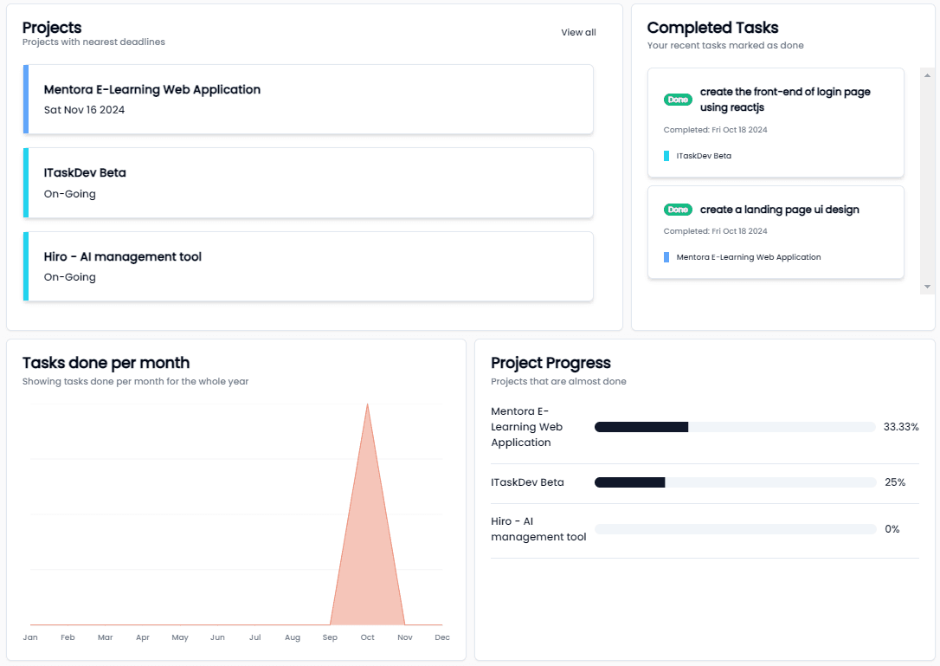Click the Sat Nov 16 2024 deadline text
Screen dimensions: 940x666
coord(84,110)
